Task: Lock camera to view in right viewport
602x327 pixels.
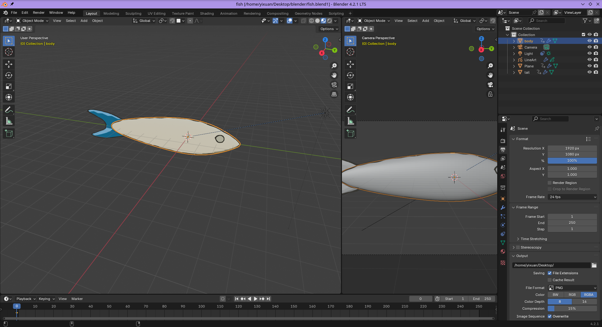Action: pyautogui.click(x=490, y=94)
